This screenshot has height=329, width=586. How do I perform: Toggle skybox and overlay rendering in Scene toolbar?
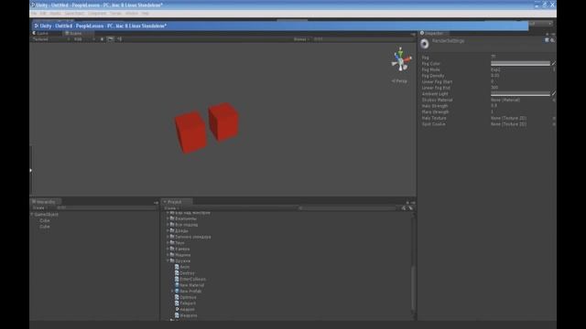(110, 39)
